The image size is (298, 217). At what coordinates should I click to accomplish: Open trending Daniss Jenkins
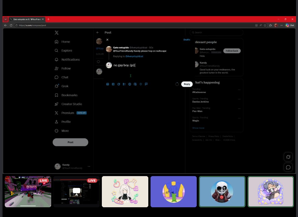(200, 102)
